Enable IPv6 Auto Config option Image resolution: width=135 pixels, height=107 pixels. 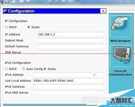tap(23, 69)
